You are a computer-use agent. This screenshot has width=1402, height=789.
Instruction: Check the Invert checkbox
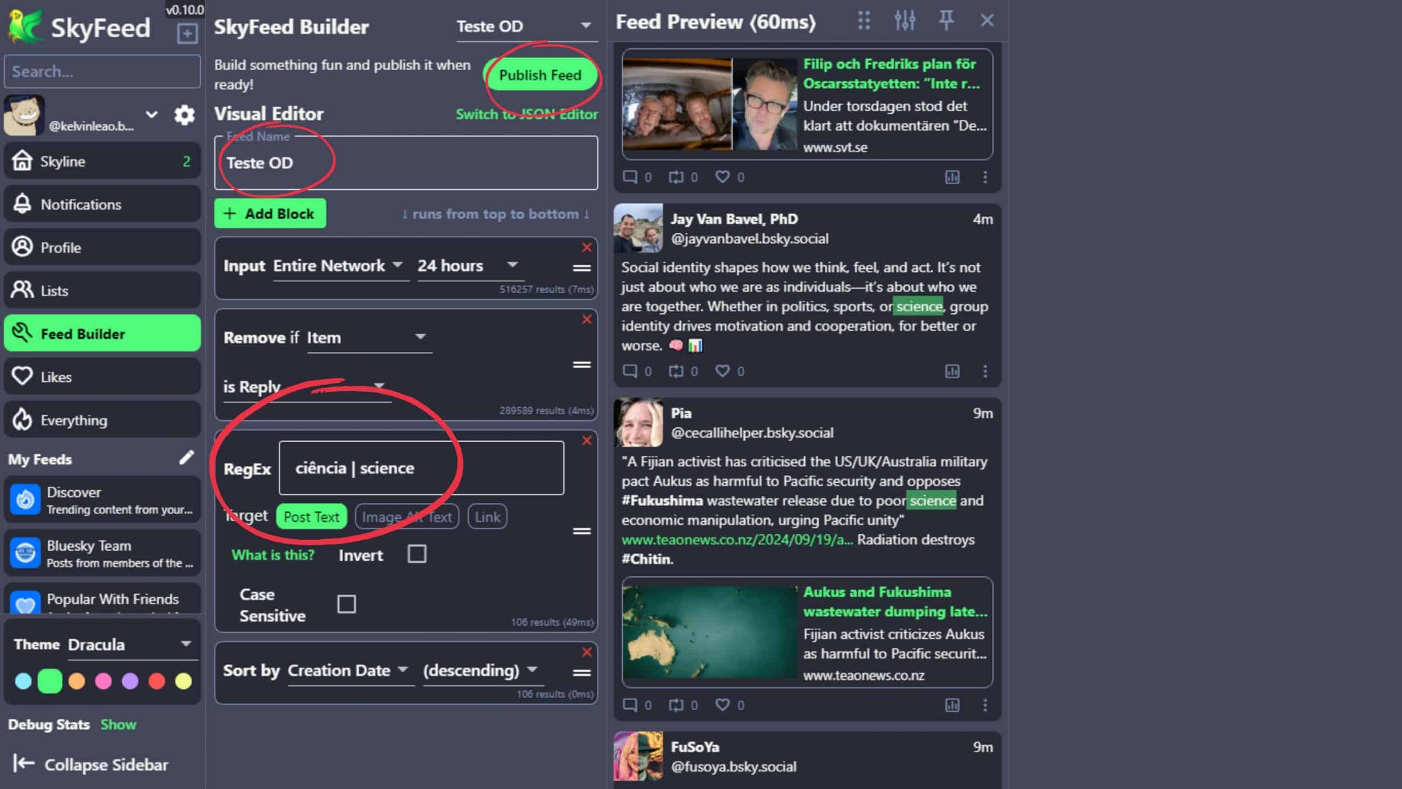click(x=417, y=554)
